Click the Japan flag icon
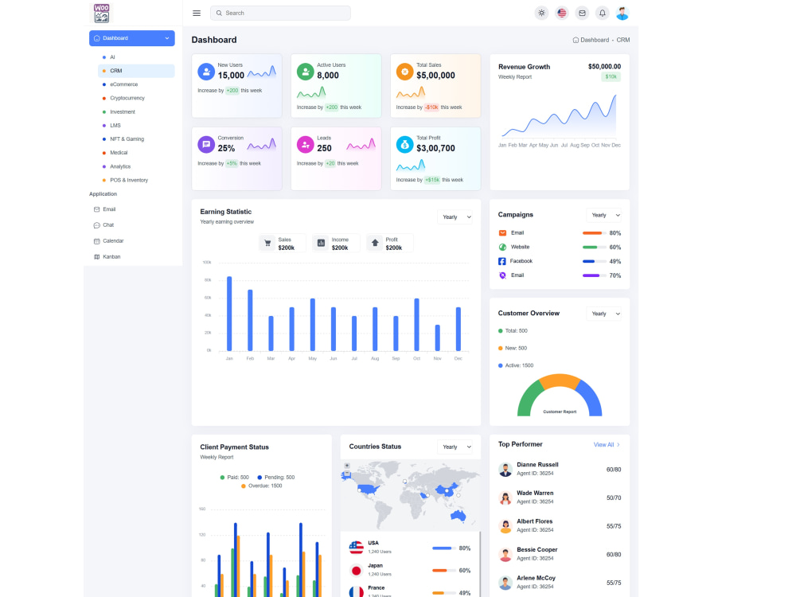This screenshot has width=796, height=597. coord(357,571)
